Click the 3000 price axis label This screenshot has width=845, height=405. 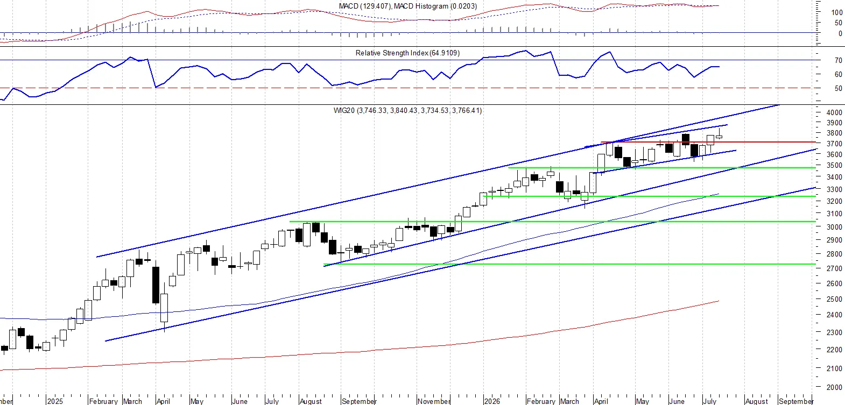coord(834,227)
